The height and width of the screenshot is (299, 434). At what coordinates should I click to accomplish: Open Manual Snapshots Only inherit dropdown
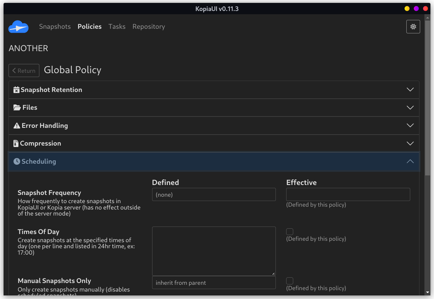214,283
